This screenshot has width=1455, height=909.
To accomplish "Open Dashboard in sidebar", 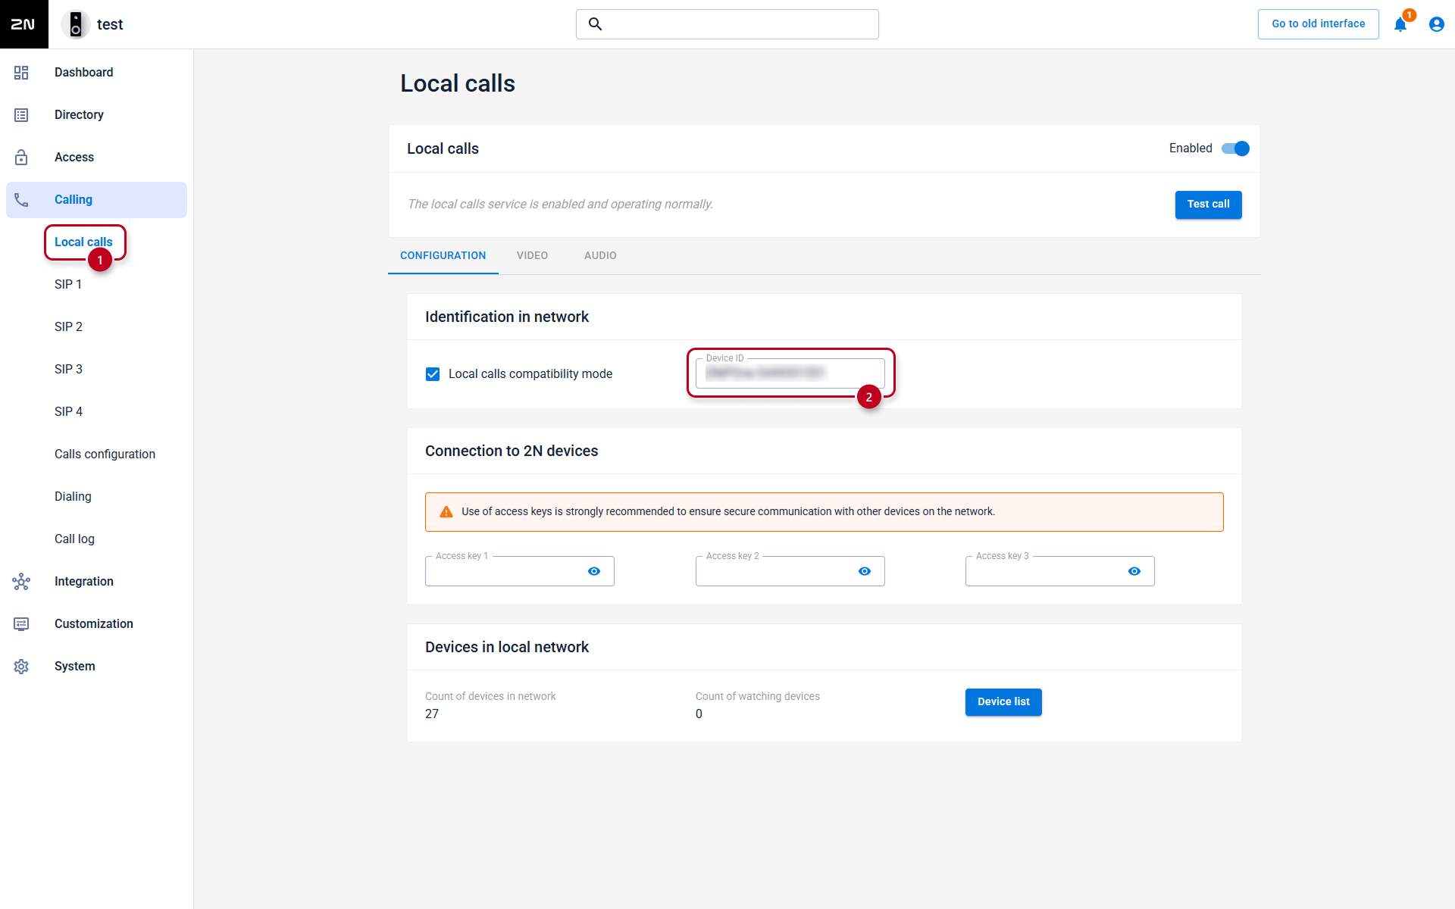I will (96, 73).
